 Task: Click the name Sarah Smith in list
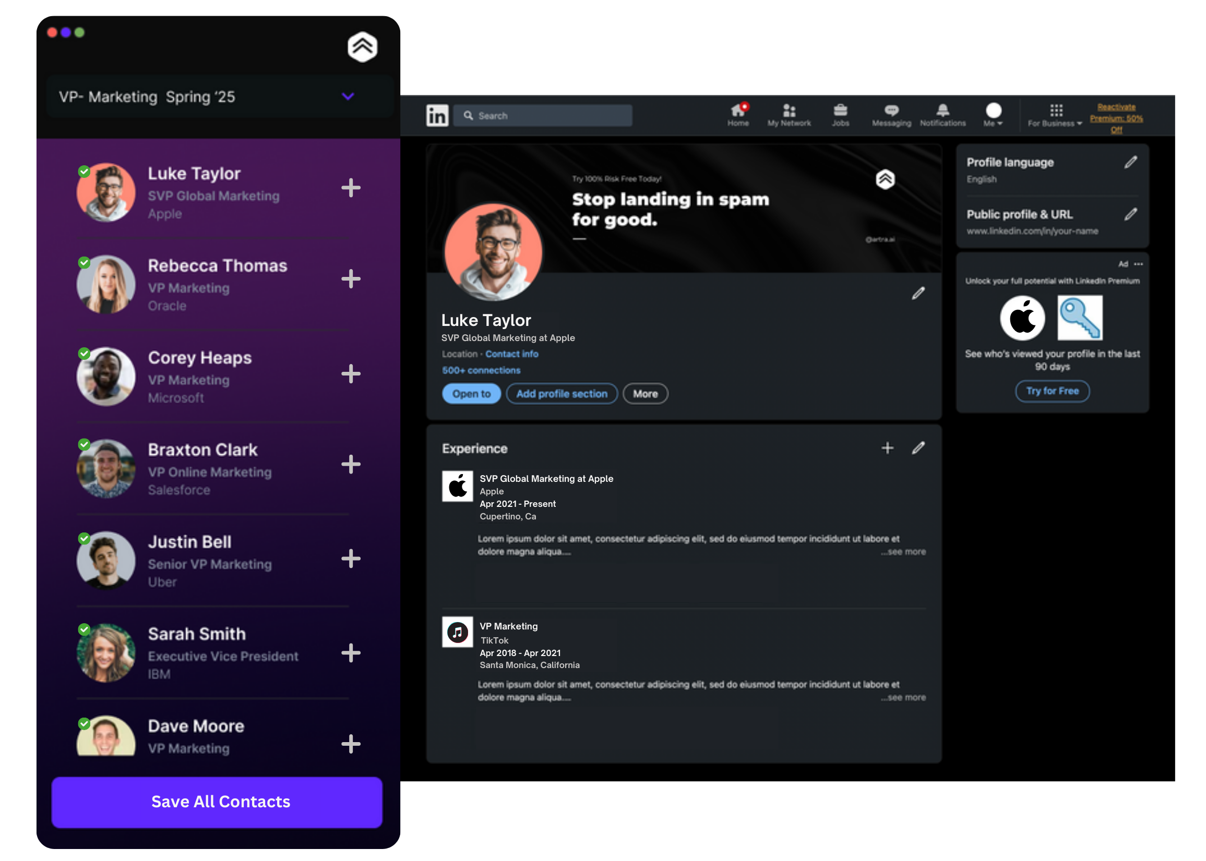click(x=197, y=634)
